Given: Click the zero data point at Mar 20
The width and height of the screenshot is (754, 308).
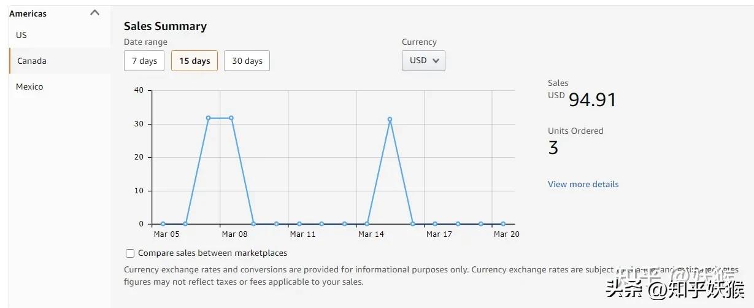Looking at the screenshot, I should pos(503,224).
